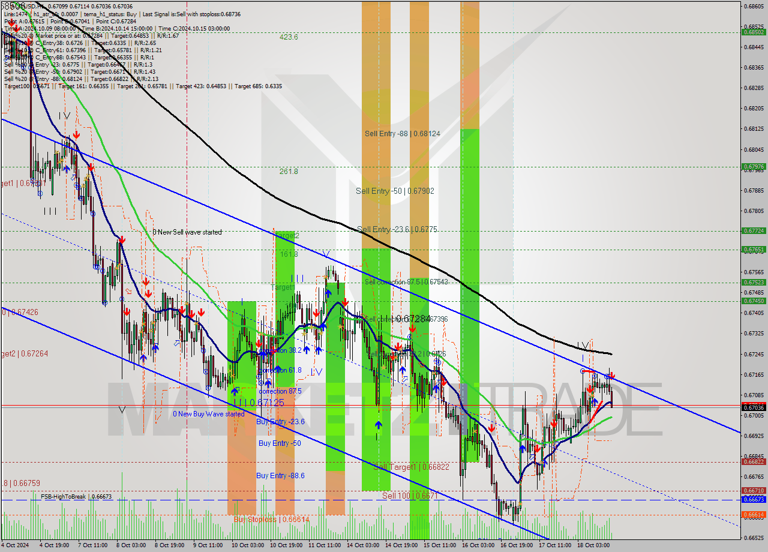Click the green 0.67976 price axis tag
Image resolution: width=768 pixels, height=552 pixels.
[754, 166]
